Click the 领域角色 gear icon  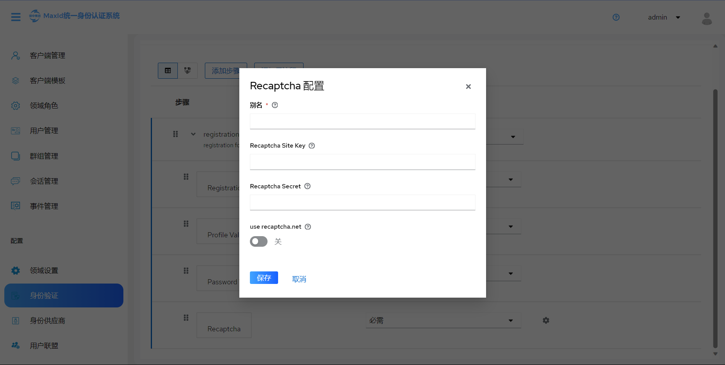click(16, 106)
